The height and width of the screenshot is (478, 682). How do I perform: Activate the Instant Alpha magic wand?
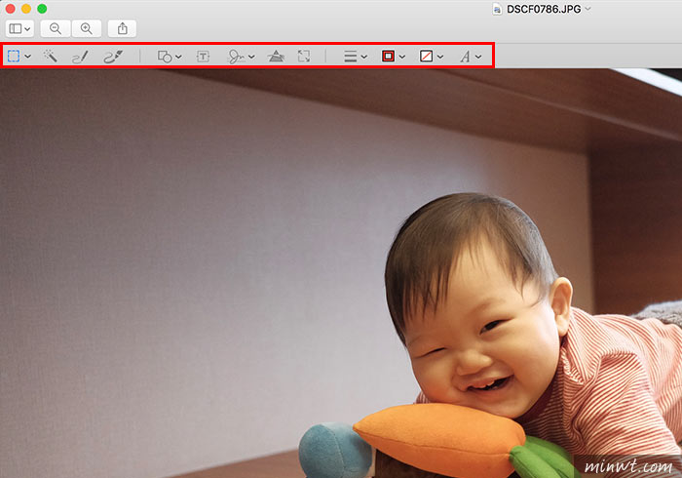coord(51,56)
